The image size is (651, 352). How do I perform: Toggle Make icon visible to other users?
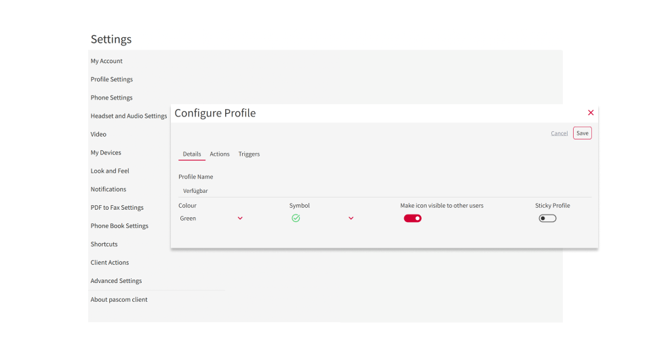pos(412,219)
